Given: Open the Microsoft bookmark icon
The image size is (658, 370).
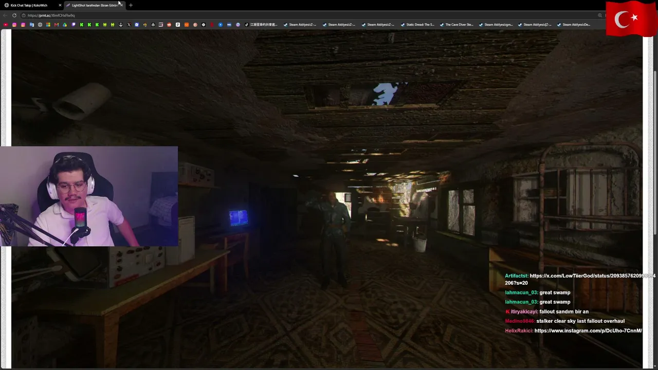Looking at the screenshot, I should click(48, 25).
